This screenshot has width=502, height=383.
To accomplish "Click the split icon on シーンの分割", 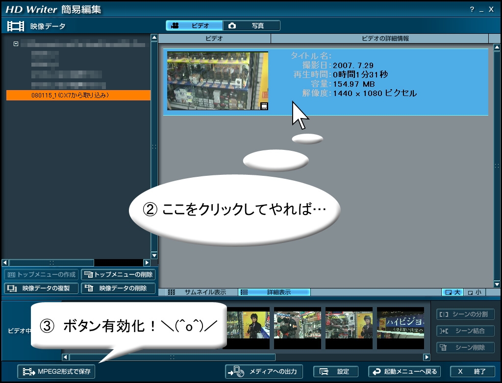I will click(x=444, y=314).
